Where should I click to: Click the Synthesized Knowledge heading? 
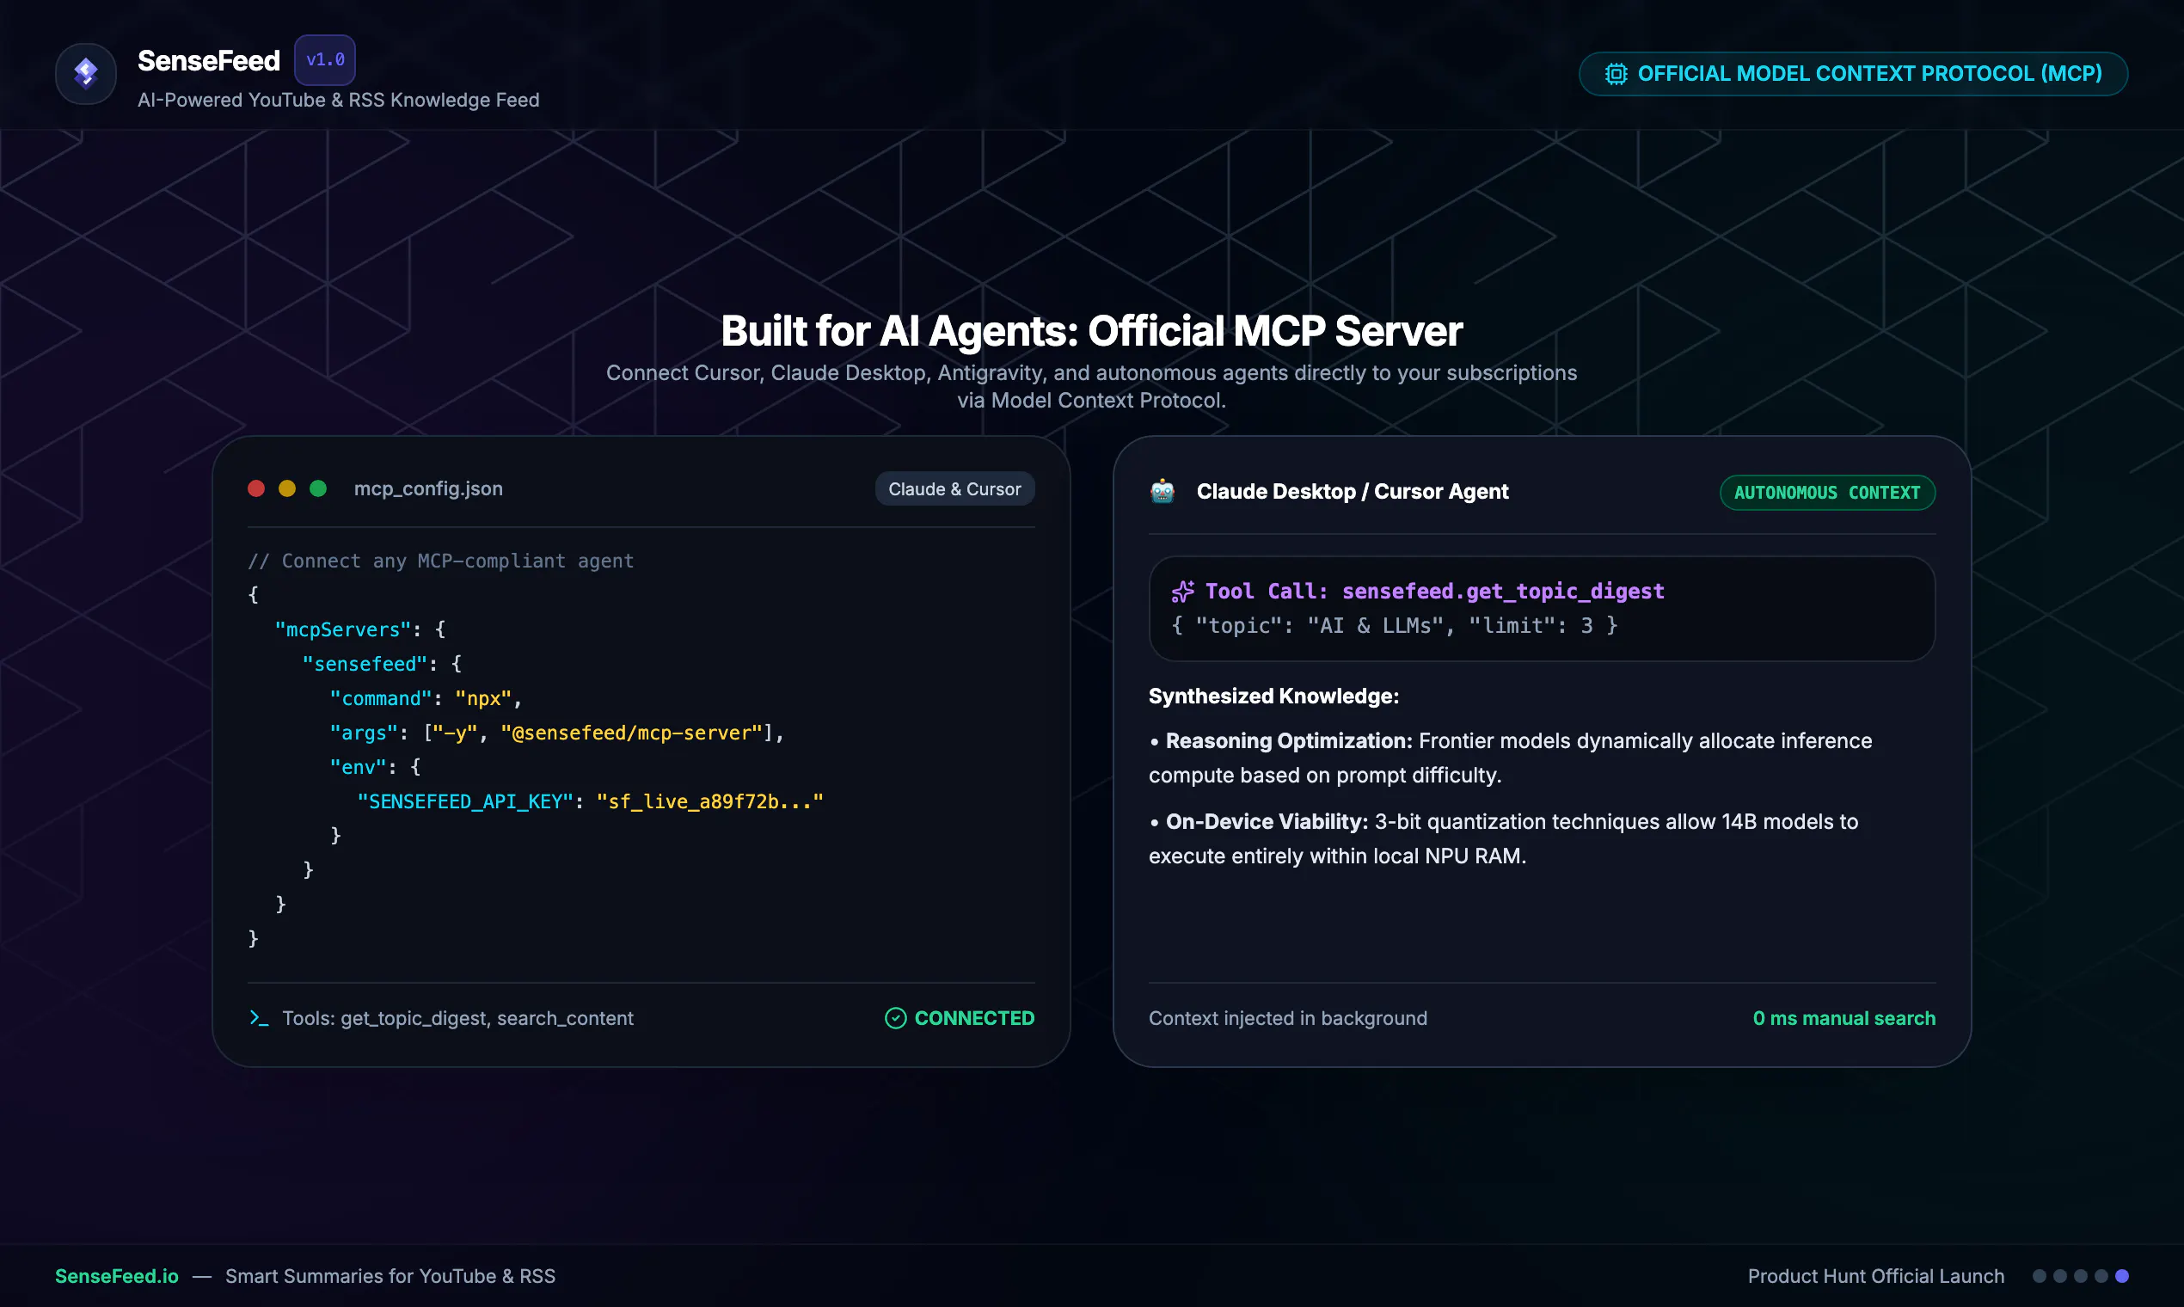(x=1273, y=696)
